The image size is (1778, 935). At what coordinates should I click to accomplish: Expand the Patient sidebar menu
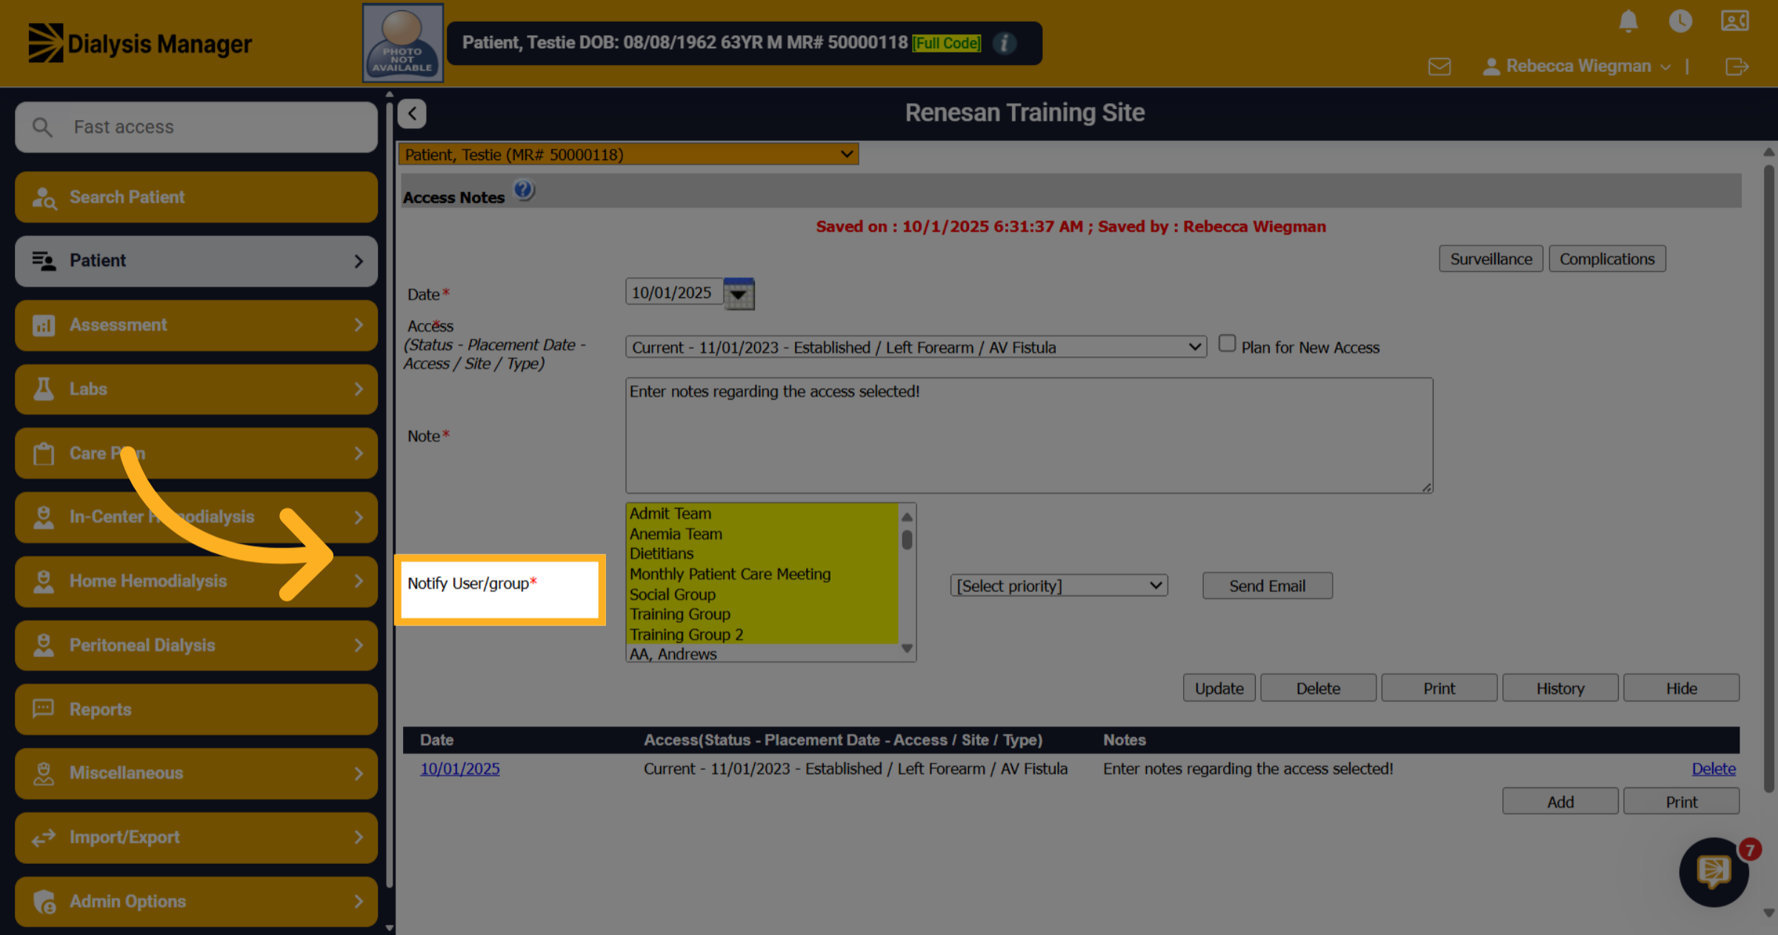196,261
